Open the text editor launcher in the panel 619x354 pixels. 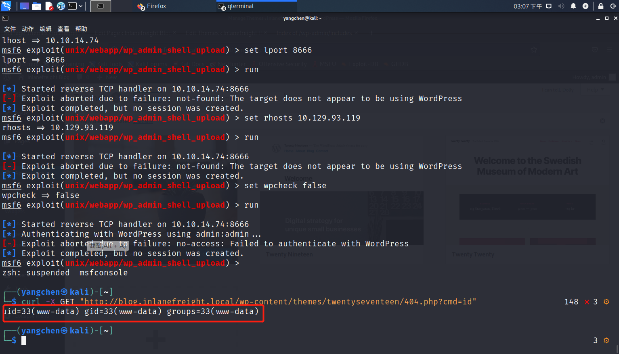(x=49, y=6)
